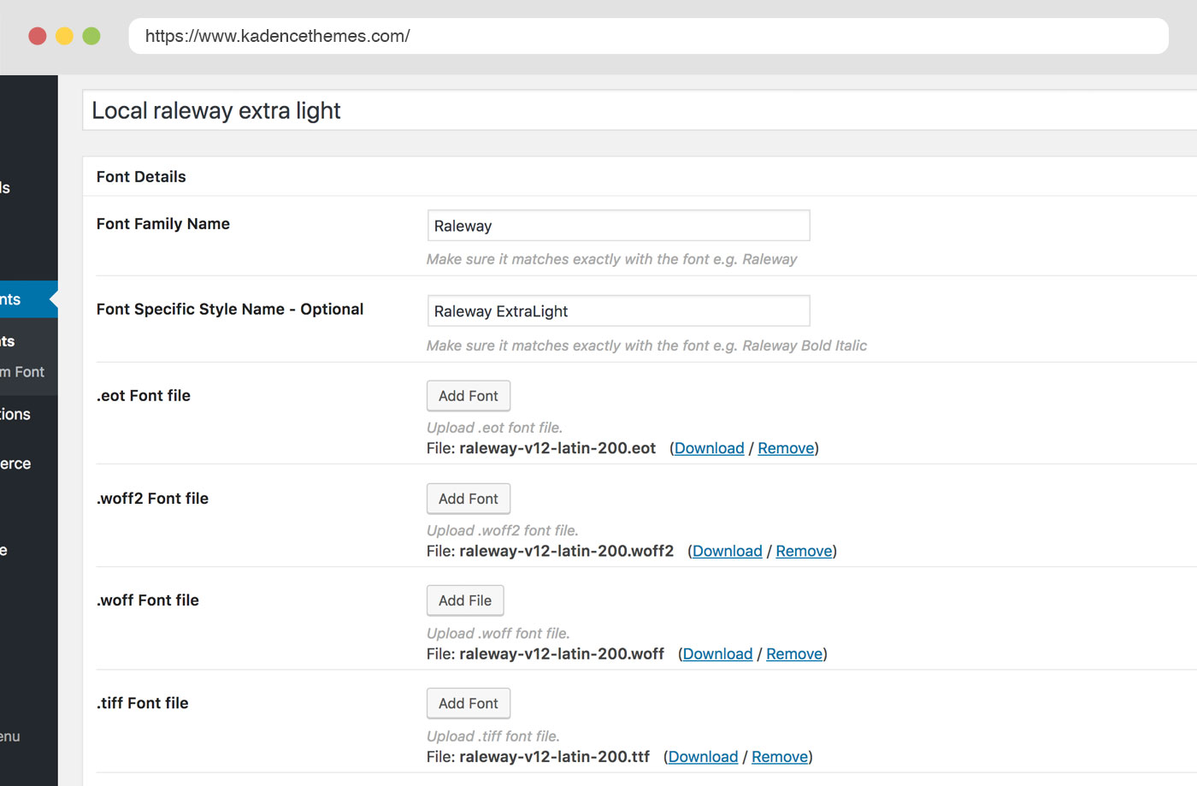Click the Font Specific Style Name input
This screenshot has width=1197, height=786.
[618, 311]
